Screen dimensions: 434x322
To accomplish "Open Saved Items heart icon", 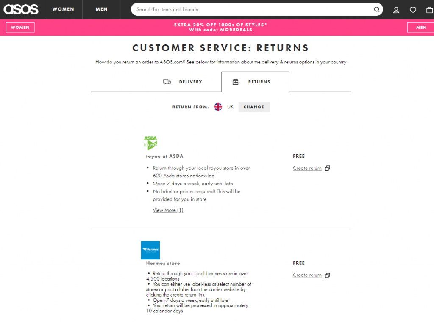I will 413,10.
